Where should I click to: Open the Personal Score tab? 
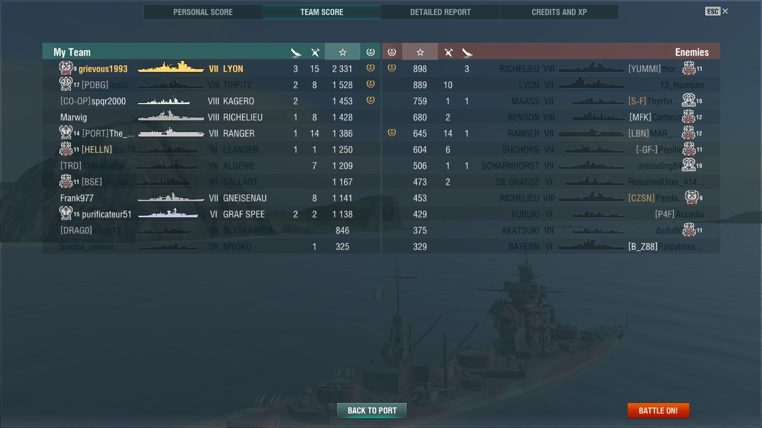[203, 12]
